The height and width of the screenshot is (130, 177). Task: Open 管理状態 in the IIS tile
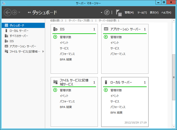pyautogui.click(x=66, y=37)
